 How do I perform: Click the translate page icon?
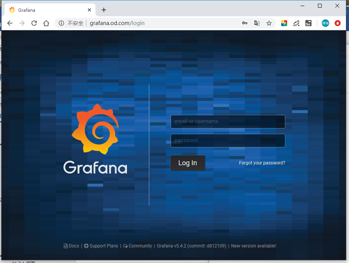(x=257, y=23)
